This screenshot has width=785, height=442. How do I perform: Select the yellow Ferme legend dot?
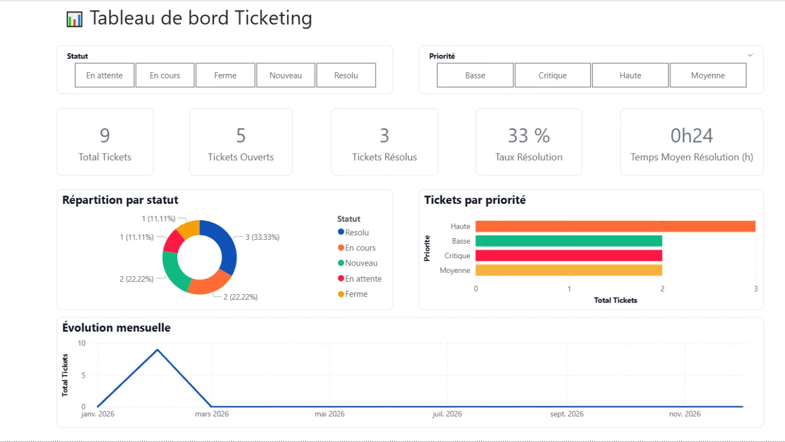[341, 294]
